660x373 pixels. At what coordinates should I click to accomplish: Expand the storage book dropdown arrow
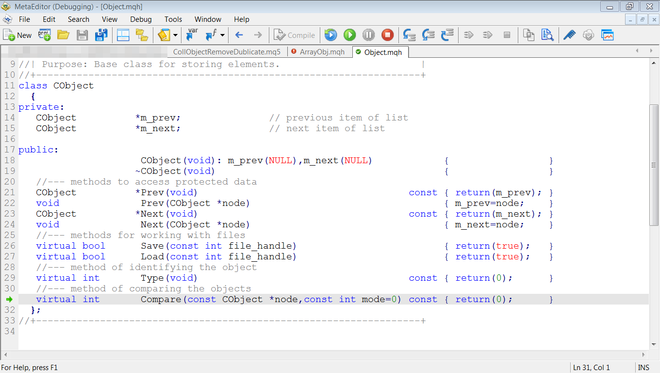click(x=175, y=35)
